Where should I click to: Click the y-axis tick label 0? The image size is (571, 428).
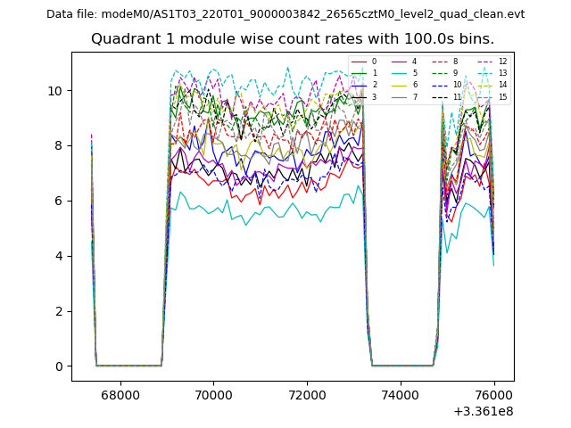pos(59,366)
